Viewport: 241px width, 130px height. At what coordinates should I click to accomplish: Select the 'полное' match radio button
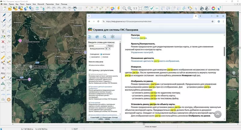[101, 56]
